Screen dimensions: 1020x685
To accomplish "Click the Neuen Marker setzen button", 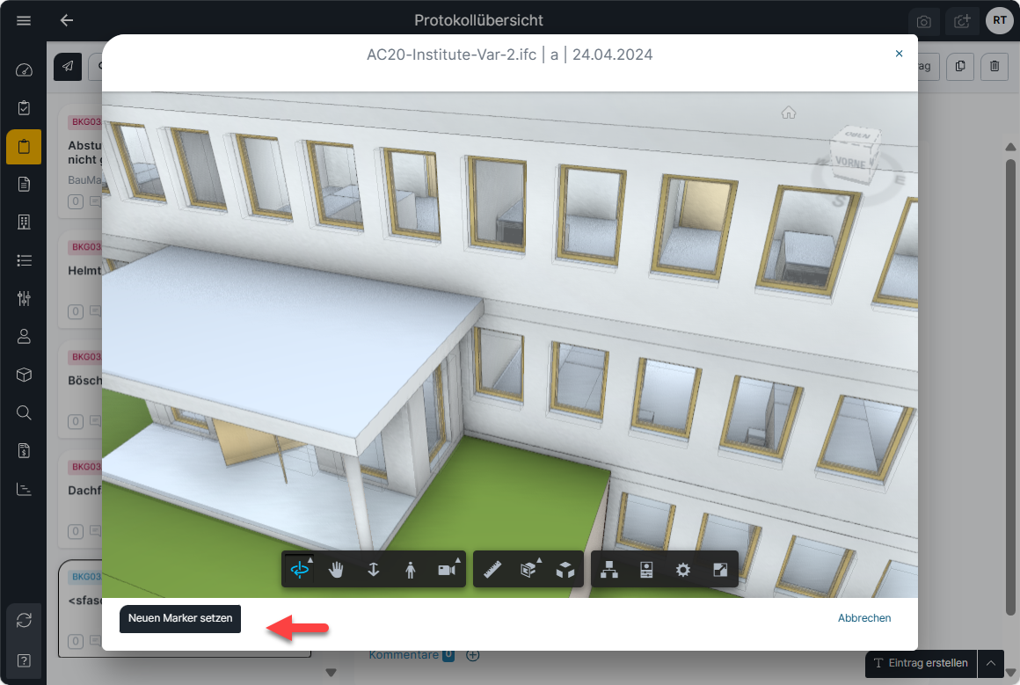I will coord(180,618).
